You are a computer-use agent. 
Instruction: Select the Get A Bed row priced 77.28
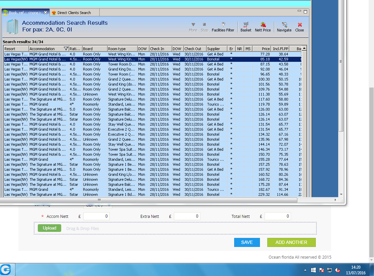[153, 54]
